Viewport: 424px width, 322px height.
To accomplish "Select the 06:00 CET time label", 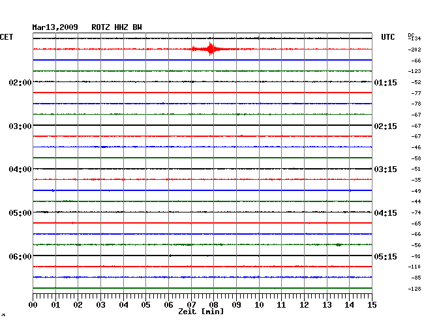I will pyautogui.click(x=20, y=256).
